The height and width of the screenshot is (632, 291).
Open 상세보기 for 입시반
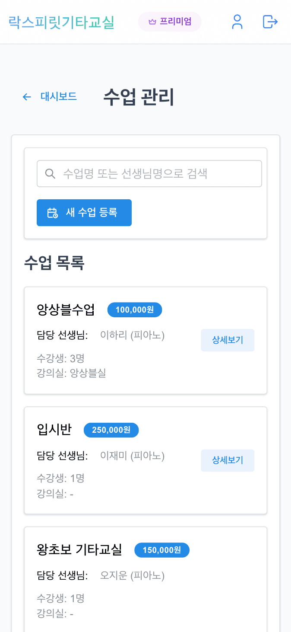click(x=228, y=460)
